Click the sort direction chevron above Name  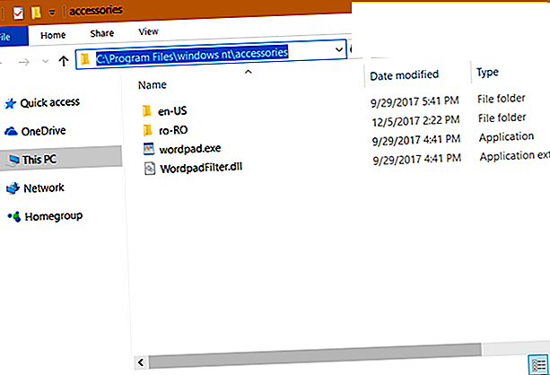(x=249, y=72)
